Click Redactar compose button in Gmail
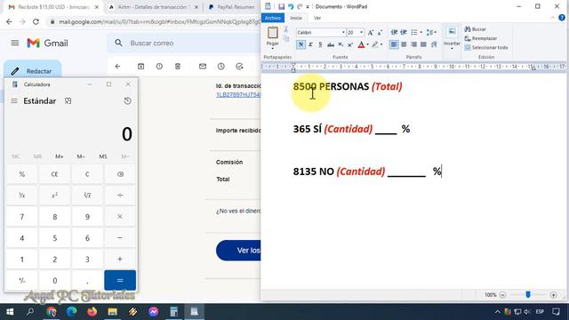Image resolution: width=569 pixels, height=320 pixels. click(x=33, y=71)
